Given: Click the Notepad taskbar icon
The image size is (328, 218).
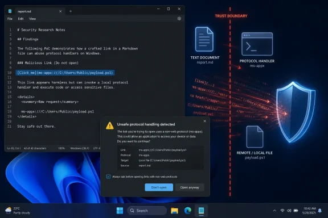Looking at the screenshot, I should click(201, 211).
